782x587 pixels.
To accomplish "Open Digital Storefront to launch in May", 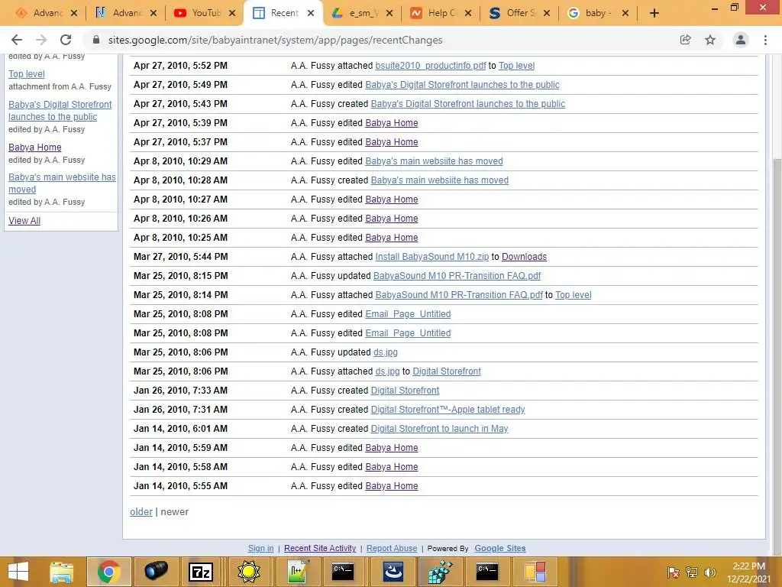I will 439,429.
